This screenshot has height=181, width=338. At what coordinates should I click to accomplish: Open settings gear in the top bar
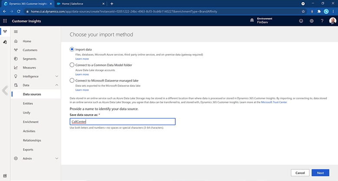pos(312,21)
